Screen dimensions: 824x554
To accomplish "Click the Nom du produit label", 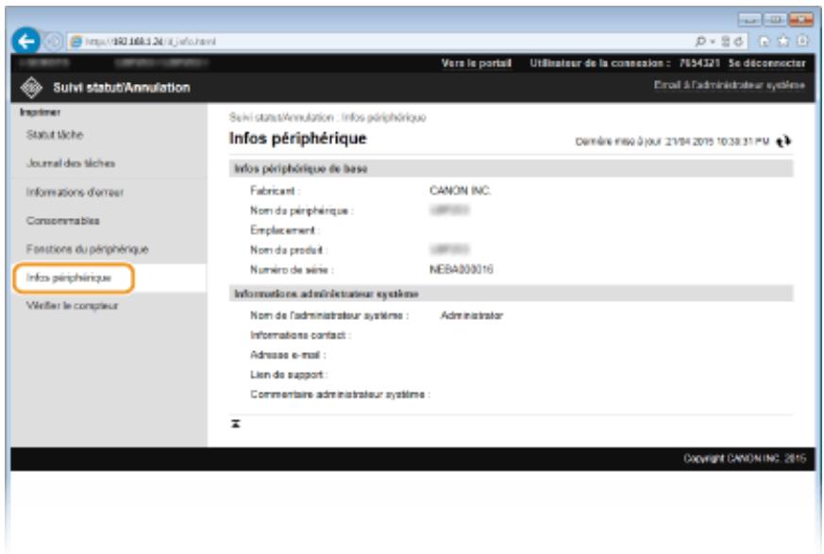I will [x=289, y=250].
